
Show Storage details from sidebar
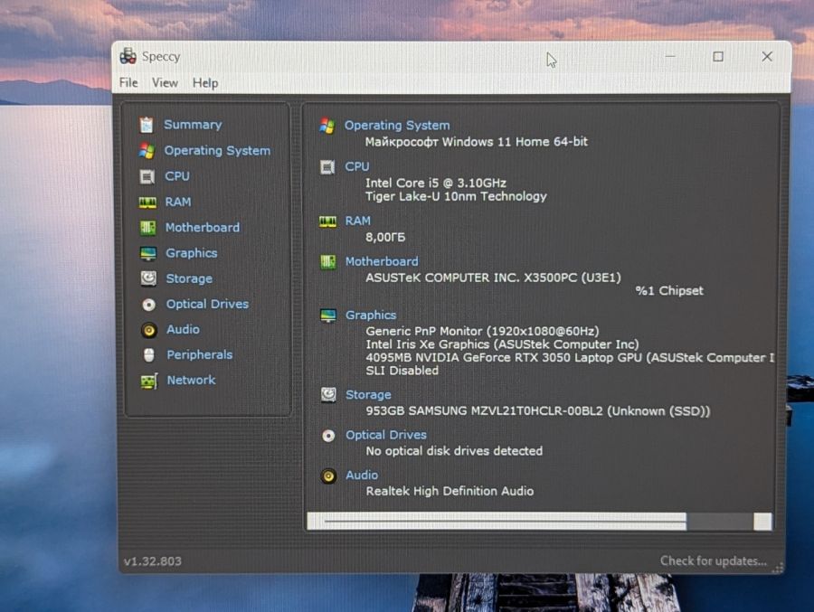coord(189,278)
